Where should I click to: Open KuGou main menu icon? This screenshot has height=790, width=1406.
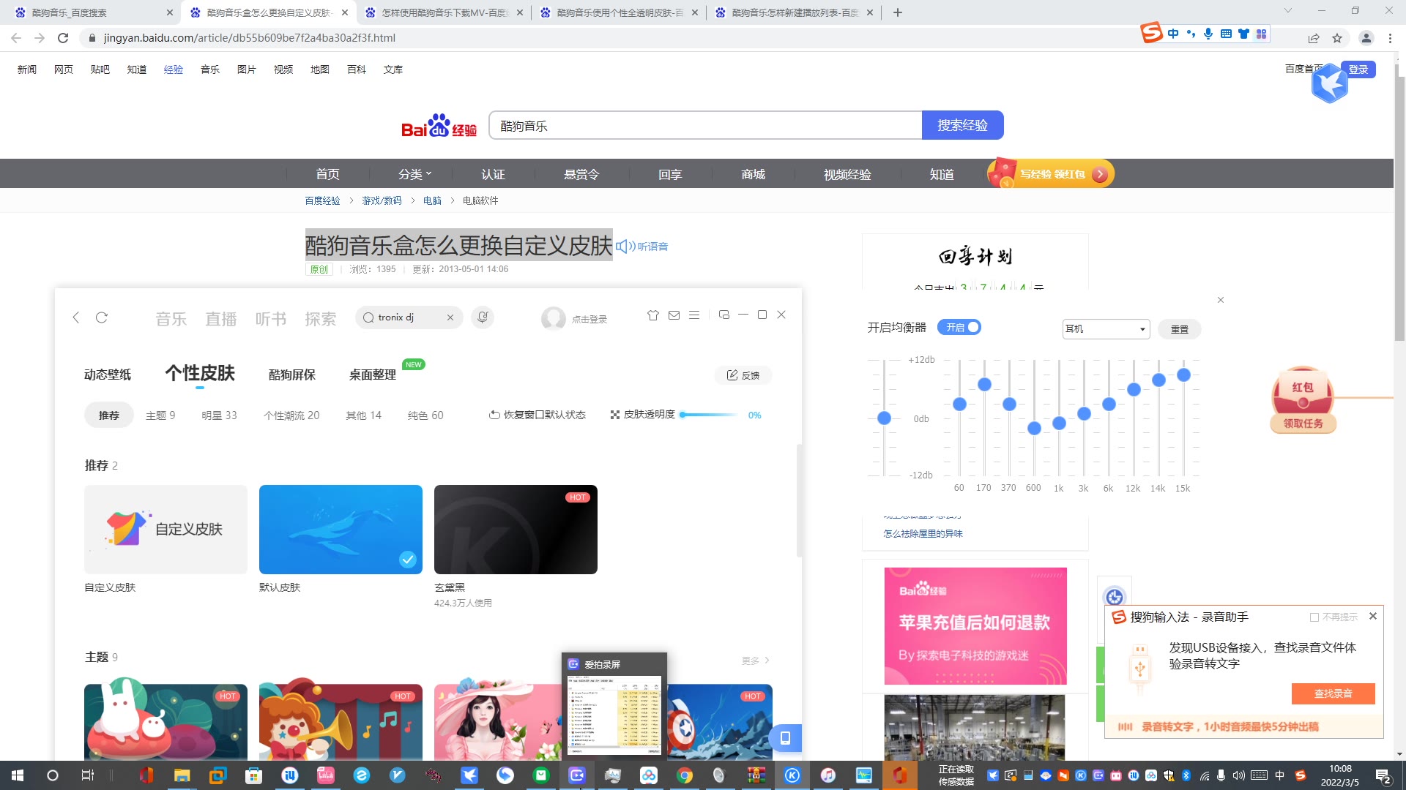(x=694, y=315)
